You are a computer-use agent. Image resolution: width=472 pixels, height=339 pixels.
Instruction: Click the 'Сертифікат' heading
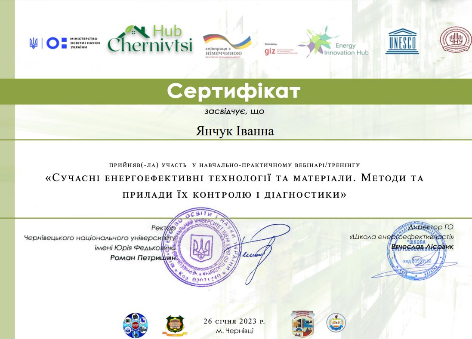coord(234,91)
